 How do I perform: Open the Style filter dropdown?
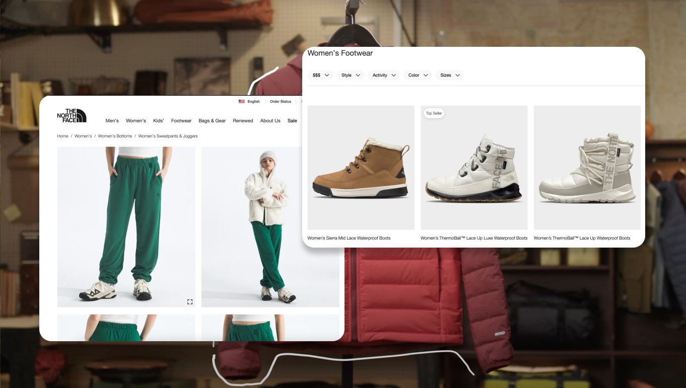(x=351, y=75)
